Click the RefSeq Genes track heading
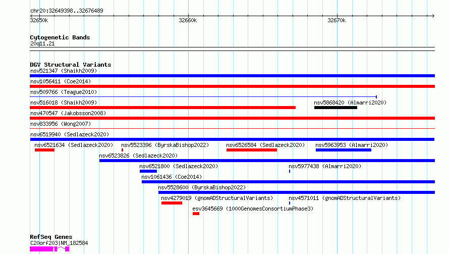The height and width of the screenshot is (254, 449). [x=51, y=237]
